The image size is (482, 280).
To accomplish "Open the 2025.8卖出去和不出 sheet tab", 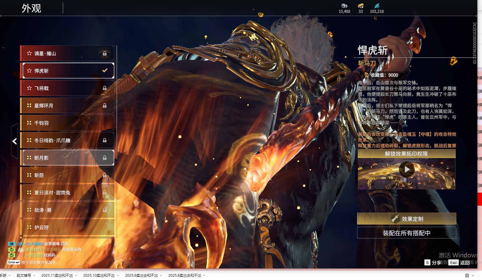I will click(x=185, y=276).
